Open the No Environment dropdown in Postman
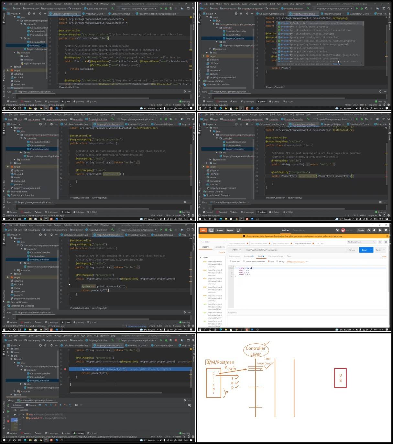The height and width of the screenshot is (444, 393). coord(361,242)
